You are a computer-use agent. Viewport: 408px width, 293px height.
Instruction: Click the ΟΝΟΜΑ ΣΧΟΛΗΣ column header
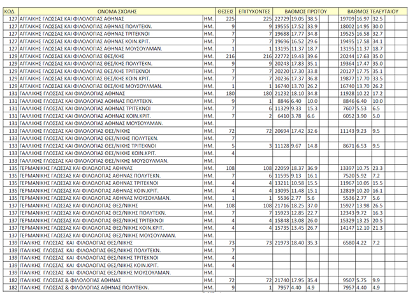tap(110, 11)
